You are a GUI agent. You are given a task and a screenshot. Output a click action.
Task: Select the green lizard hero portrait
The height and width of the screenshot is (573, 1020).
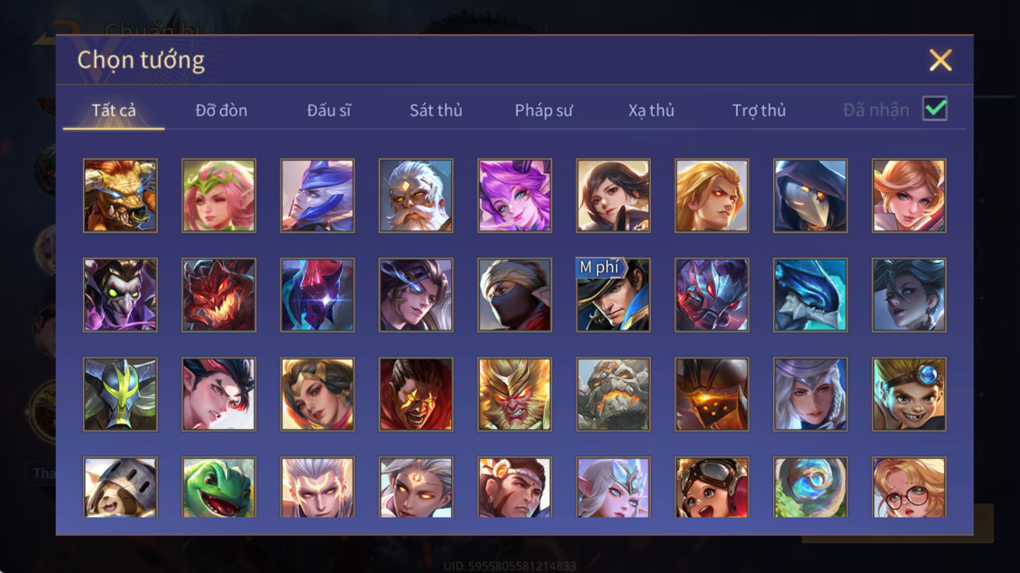tap(219, 487)
